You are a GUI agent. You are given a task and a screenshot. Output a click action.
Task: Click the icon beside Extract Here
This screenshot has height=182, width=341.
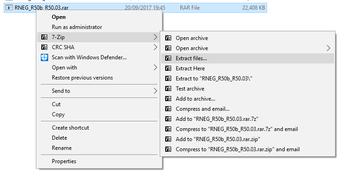[x=168, y=68]
